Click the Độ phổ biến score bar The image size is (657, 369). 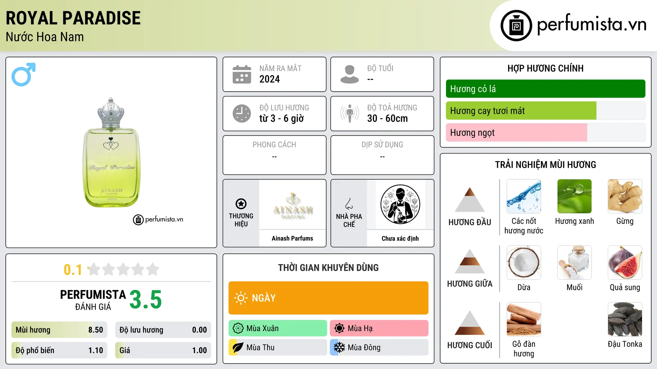59,350
